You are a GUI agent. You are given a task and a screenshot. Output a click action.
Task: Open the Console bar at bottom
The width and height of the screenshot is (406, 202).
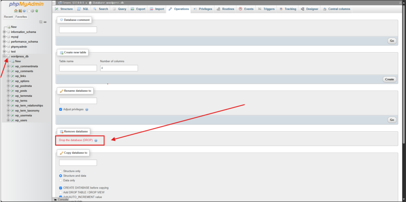click(x=61, y=200)
